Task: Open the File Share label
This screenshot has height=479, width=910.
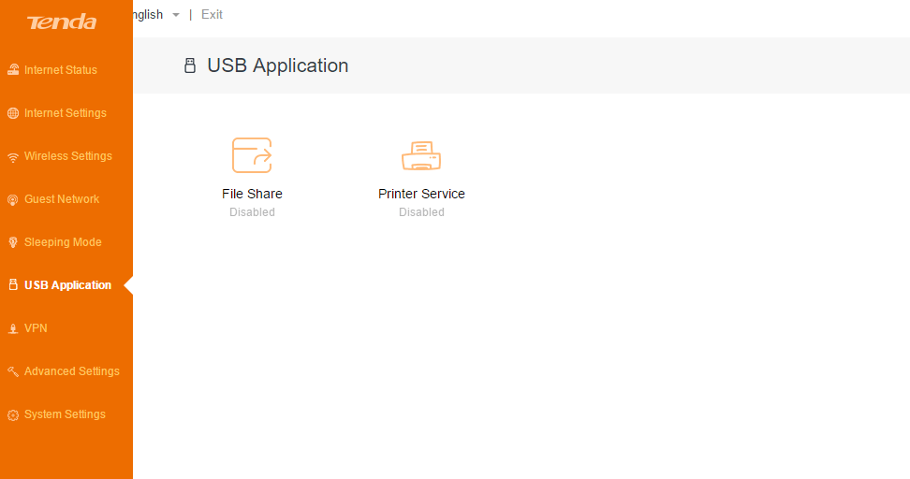Action: click(x=252, y=194)
